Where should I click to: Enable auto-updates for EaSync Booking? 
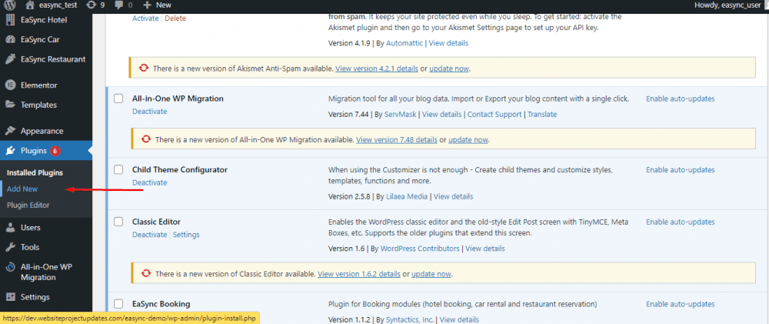coord(680,304)
